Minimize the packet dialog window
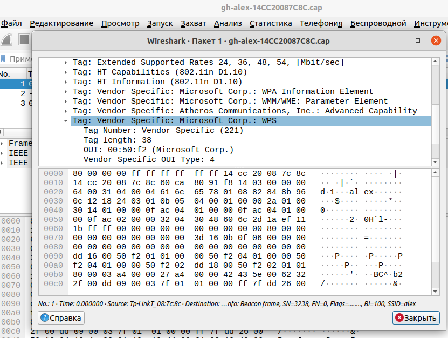 coord(401,41)
